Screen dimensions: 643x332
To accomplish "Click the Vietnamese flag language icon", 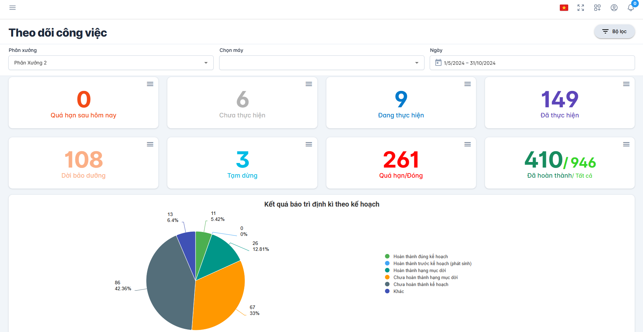I will 564,8.
